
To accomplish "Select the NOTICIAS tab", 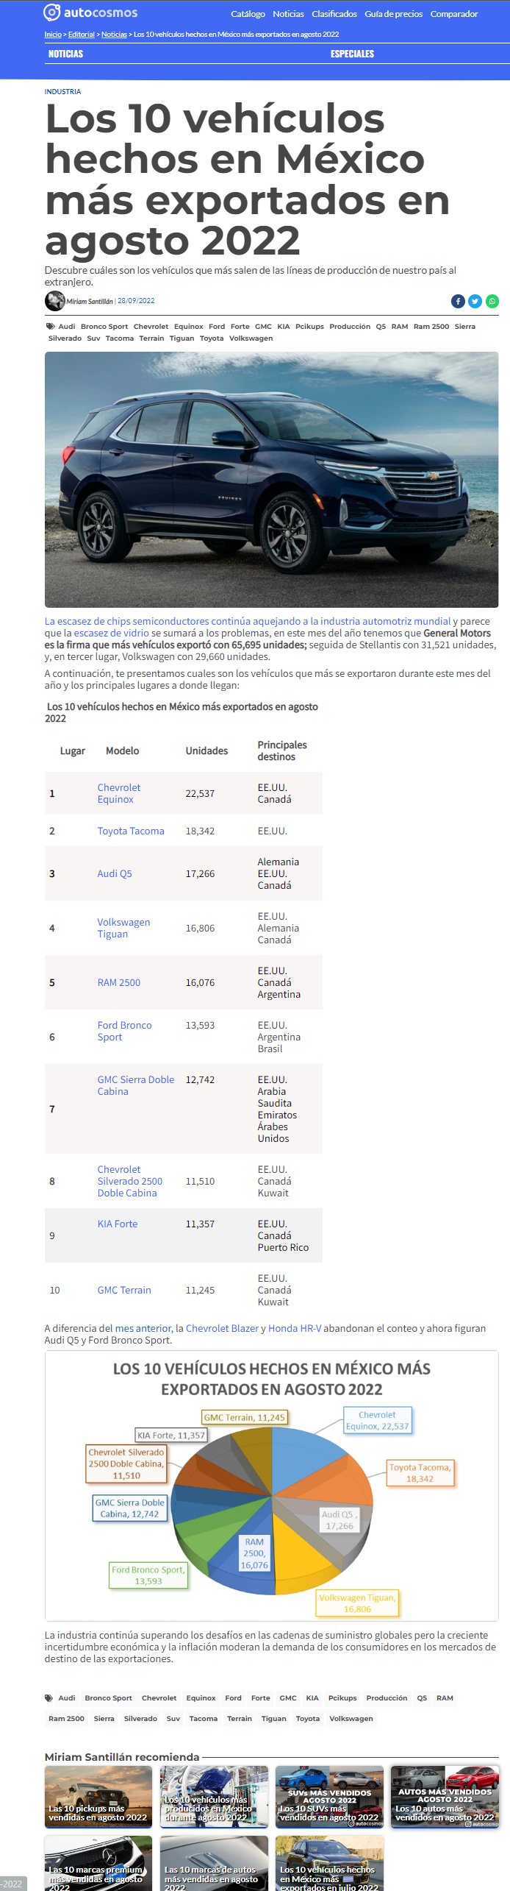I will coord(65,54).
